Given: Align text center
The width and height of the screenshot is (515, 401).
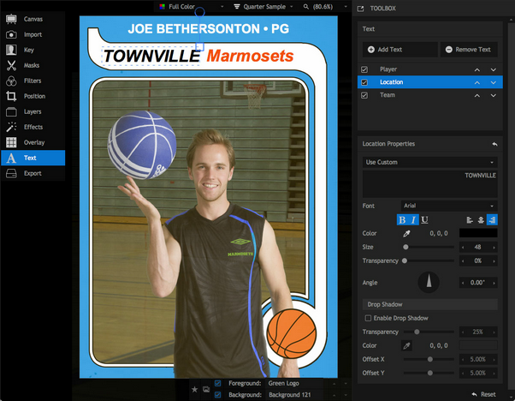Looking at the screenshot, I should click(x=481, y=219).
